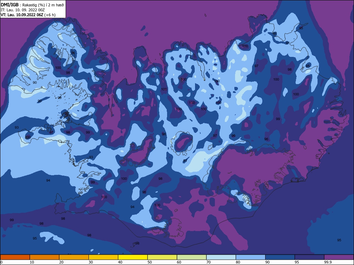Click the legend tick label '99.9'
Image resolution: width=354 pixels, height=265 pixels.
[x=328, y=262]
